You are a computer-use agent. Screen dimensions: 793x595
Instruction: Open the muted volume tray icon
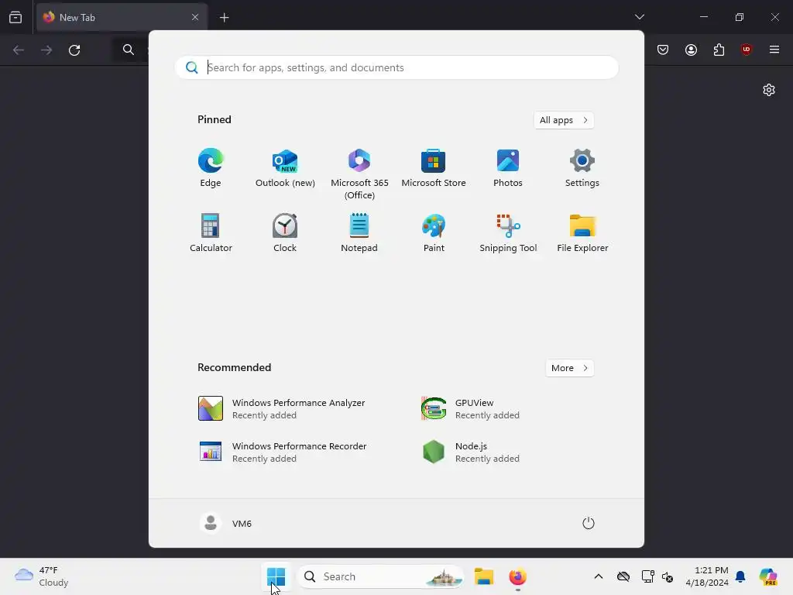pos(668,576)
